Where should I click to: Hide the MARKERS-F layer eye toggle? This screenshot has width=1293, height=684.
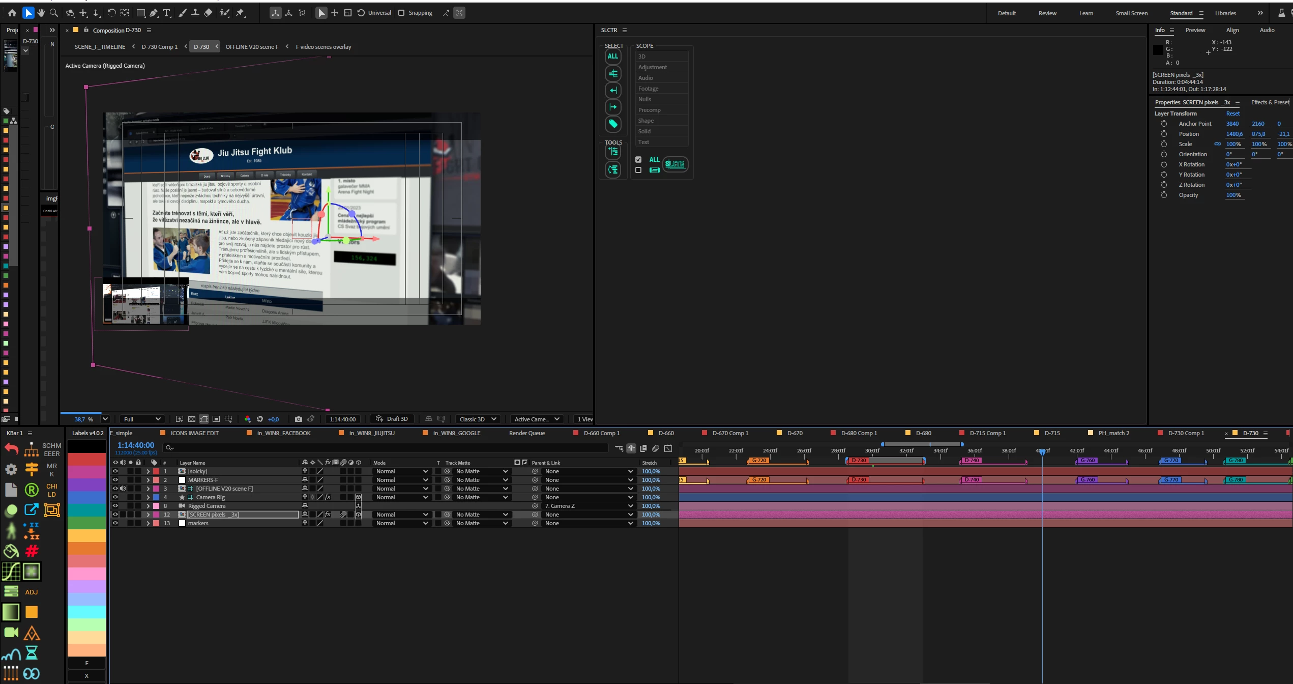115,479
